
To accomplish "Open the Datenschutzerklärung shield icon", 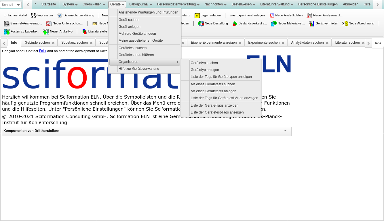I will pyautogui.click(x=60, y=16).
